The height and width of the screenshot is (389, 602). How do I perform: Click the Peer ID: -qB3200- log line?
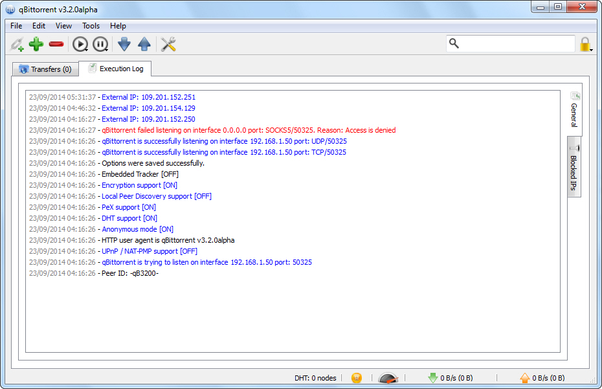(94, 273)
